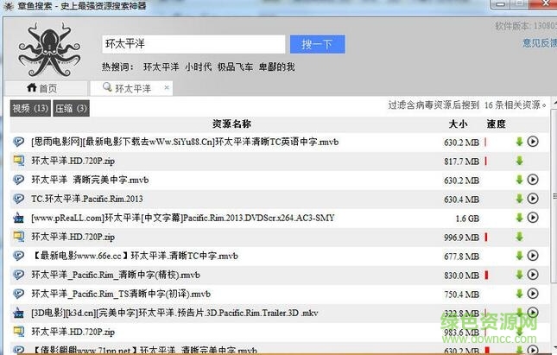Download the 817.7 MB 环太平洋.HD.720P.zip file
The width and height of the screenshot is (557, 355).
(x=520, y=161)
